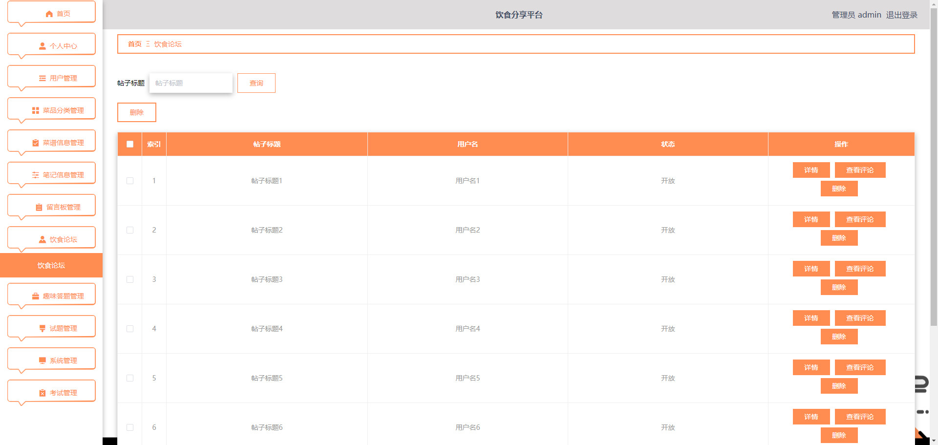Click the batch 删除 button above table
The height and width of the screenshot is (445, 938).
pos(137,112)
